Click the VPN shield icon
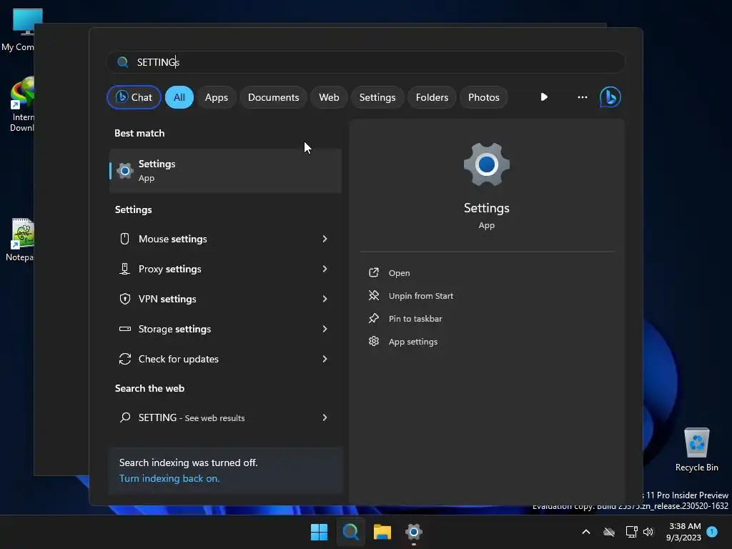The height and width of the screenshot is (549, 732). coord(124,299)
